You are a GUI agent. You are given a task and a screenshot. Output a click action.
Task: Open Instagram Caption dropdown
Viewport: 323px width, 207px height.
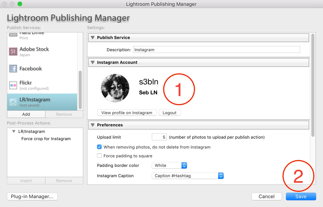coord(188,176)
